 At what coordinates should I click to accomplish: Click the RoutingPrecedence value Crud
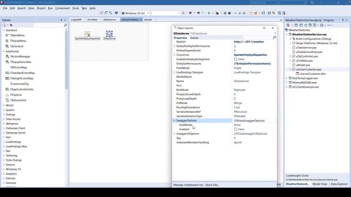pyautogui.click(x=237, y=107)
